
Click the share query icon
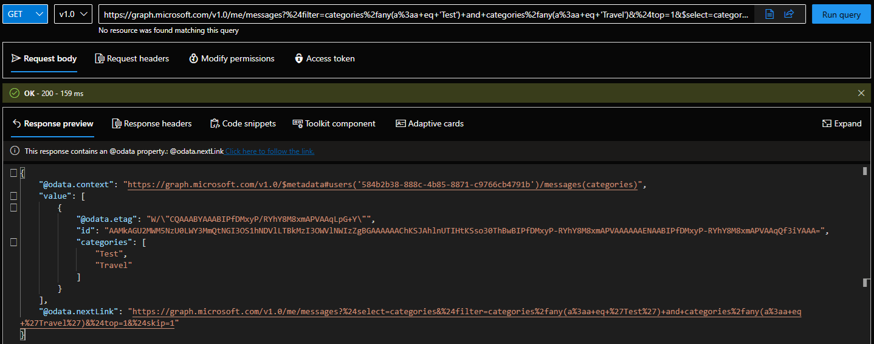pyautogui.click(x=789, y=14)
